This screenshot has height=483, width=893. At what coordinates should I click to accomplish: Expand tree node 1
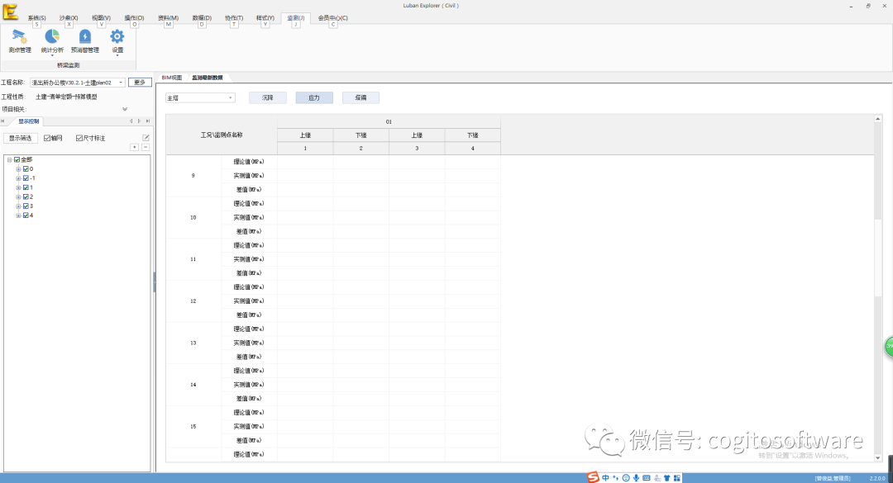[18, 187]
